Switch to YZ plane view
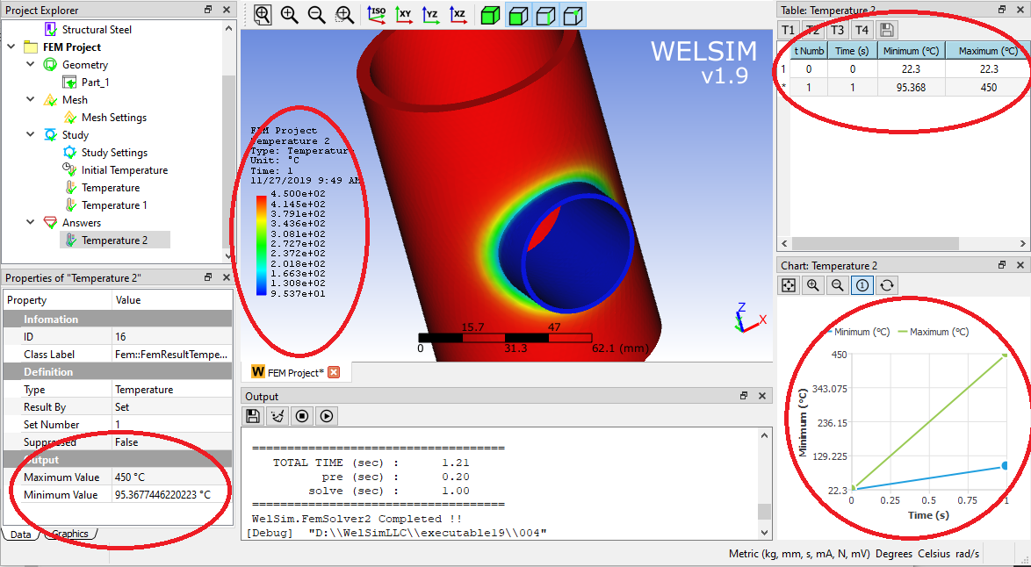1031x567 pixels. coord(430,15)
